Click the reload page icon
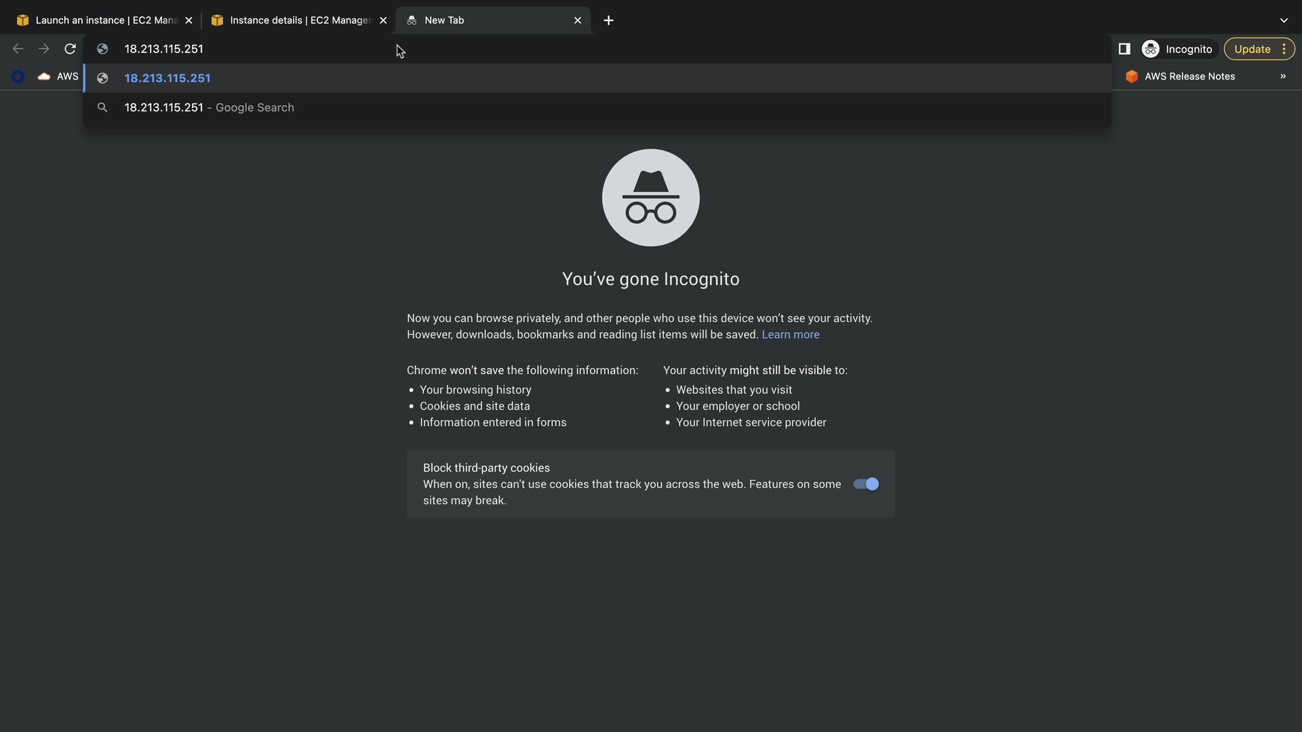 [70, 49]
